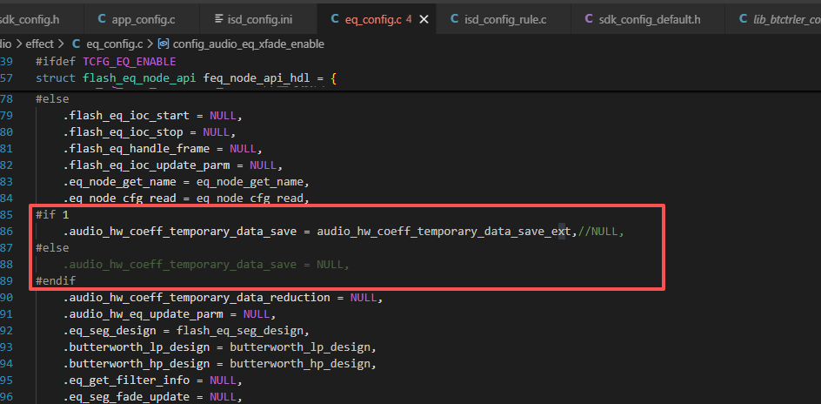The height and width of the screenshot is (404, 821).
Task: Click the C icon on lib_btctrler tab
Action: point(743,19)
